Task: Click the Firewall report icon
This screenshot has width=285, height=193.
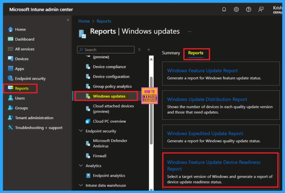Action: (88, 156)
